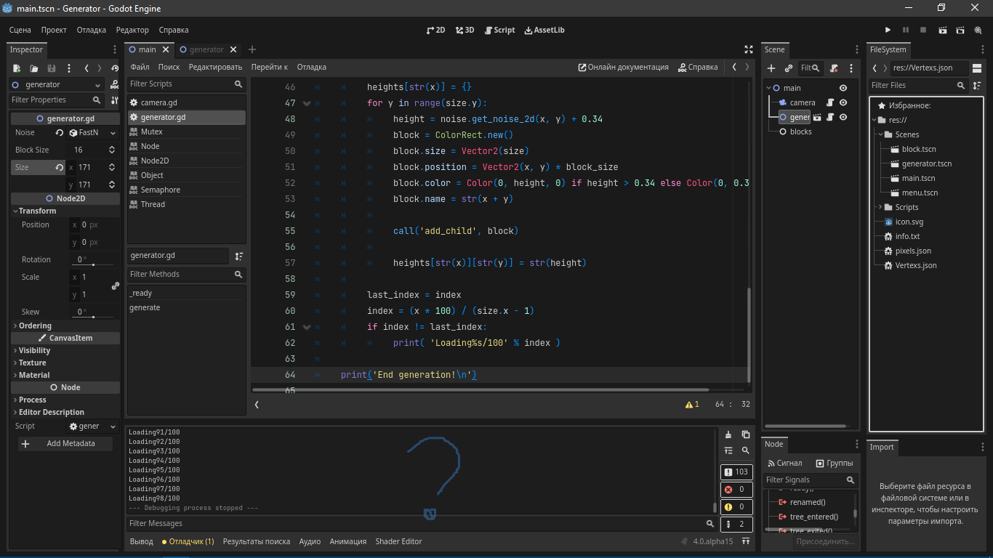Switch to the Shader Editor panel
This screenshot has width=993, height=558.
pos(398,541)
